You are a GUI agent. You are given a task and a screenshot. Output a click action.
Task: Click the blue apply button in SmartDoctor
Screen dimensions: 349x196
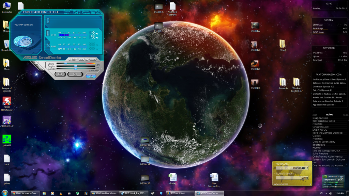(91, 76)
